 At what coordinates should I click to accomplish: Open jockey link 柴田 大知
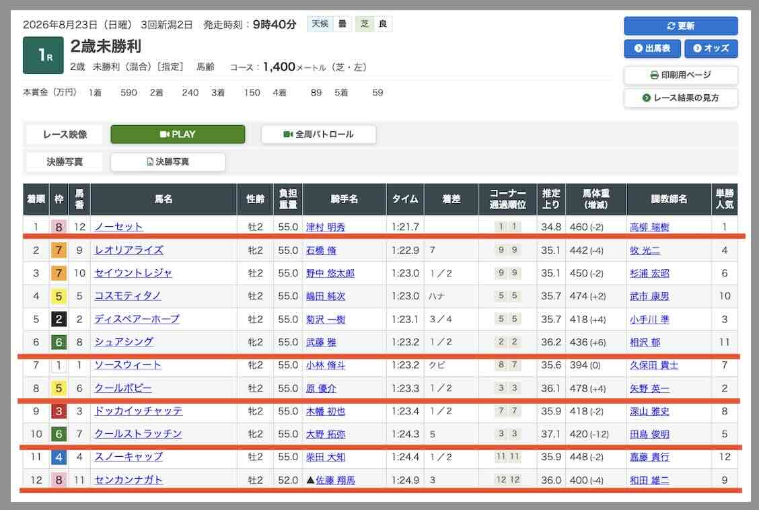(325, 457)
